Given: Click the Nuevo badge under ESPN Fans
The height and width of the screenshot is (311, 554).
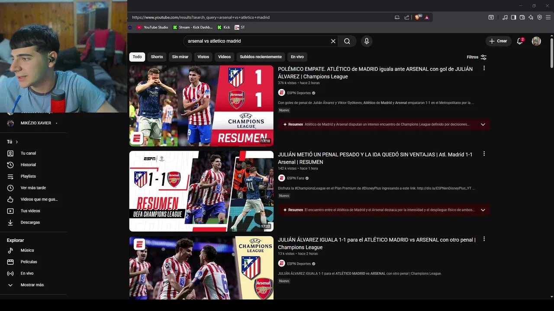Looking at the screenshot, I should pyautogui.click(x=284, y=196).
